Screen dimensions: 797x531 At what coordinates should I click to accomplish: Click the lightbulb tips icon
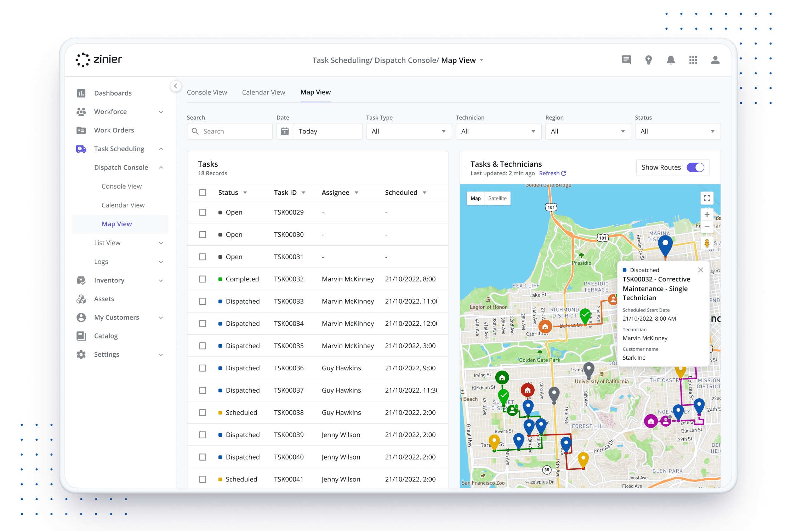click(648, 60)
